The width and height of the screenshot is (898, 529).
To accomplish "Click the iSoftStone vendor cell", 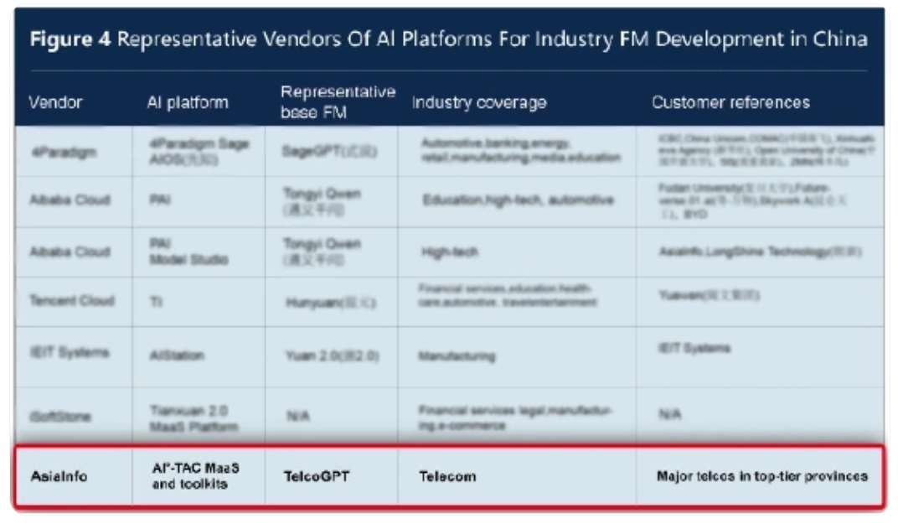I will [59, 417].
